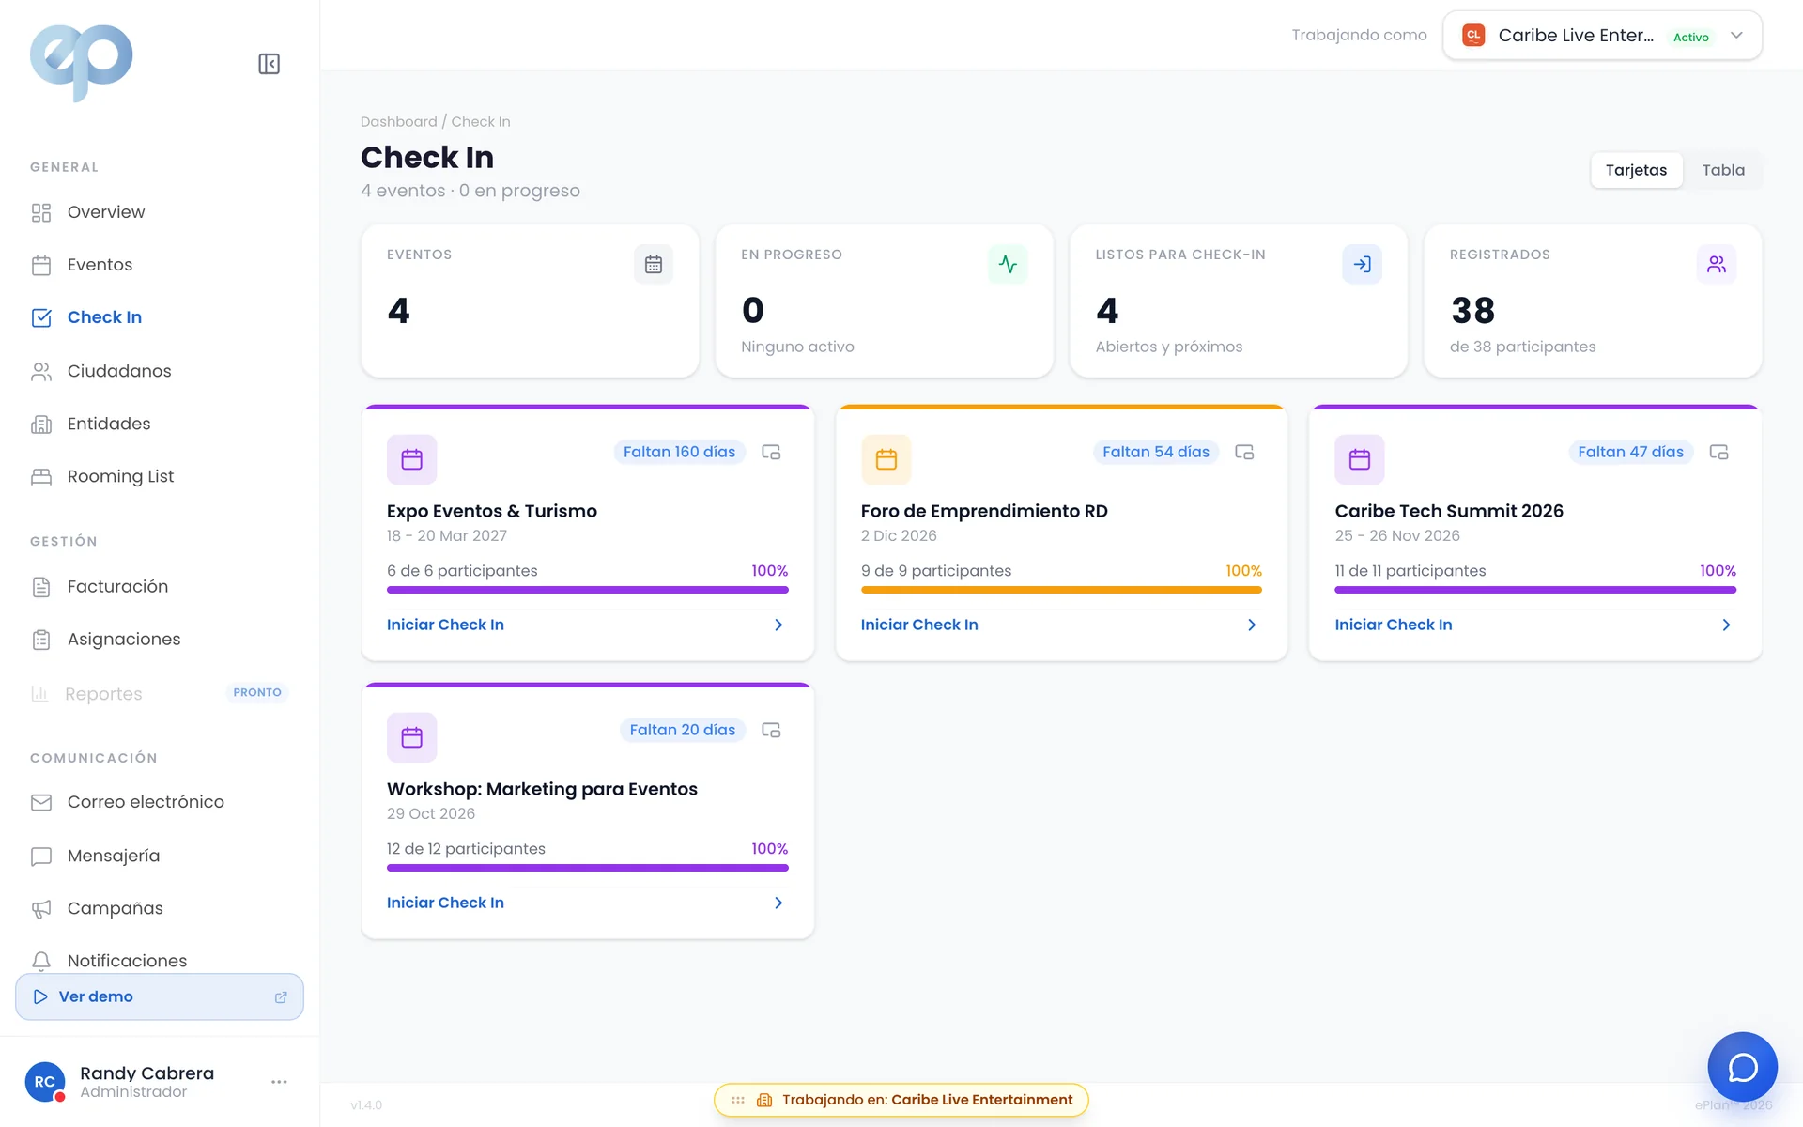Open kiosk icon on Expo Eventos & Turismo card
This screenshot has height=1127, width=1803.
coord(771,452)
